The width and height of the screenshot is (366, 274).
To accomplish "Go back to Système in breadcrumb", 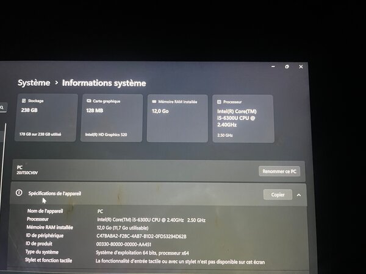I will tap(34, 83).
